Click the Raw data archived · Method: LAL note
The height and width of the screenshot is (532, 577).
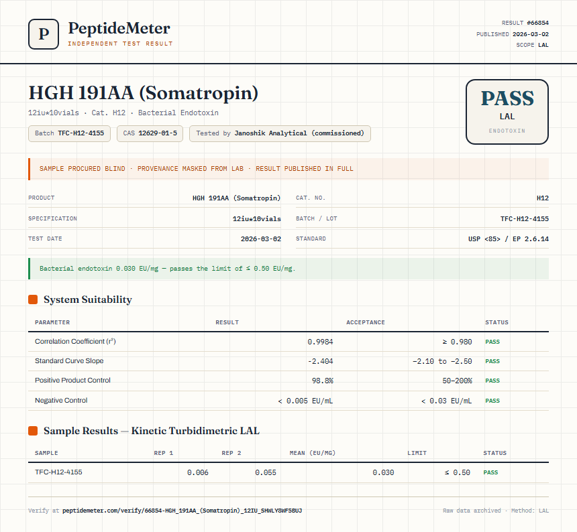coord(496,511)
